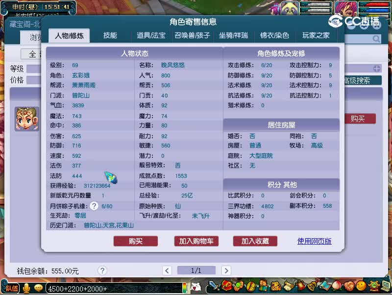Click the magnifier search icon in 藏宝阁 window
This screenshot has width=392, height=295.
pyautogui.click(x=376, y=39)
